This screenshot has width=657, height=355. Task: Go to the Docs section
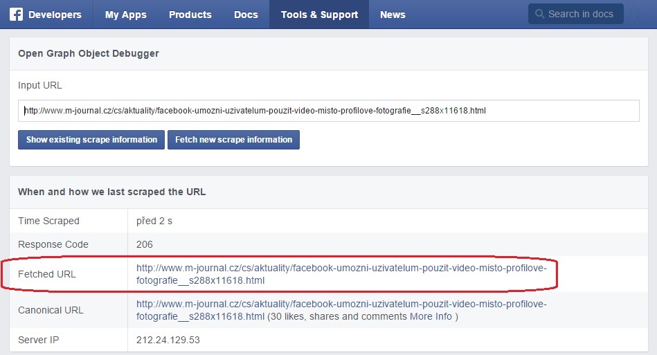[246, 15]
